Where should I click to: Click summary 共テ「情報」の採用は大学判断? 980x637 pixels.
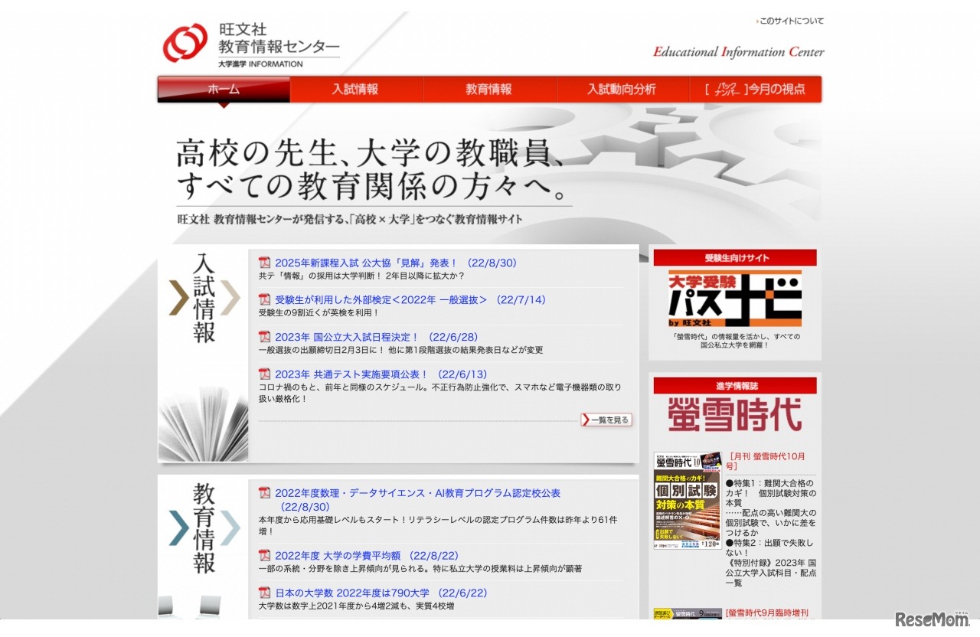pos(361,276)
